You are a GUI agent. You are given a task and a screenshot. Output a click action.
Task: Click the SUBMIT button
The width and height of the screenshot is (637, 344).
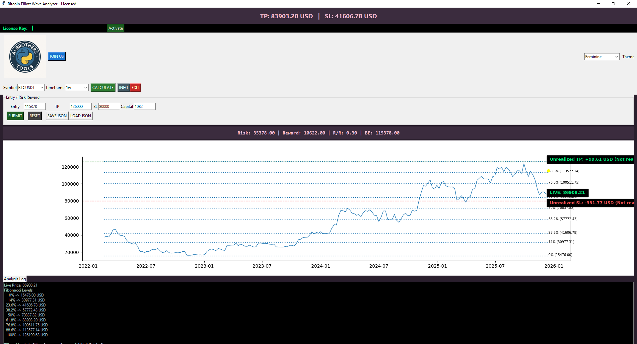[15, 116]
